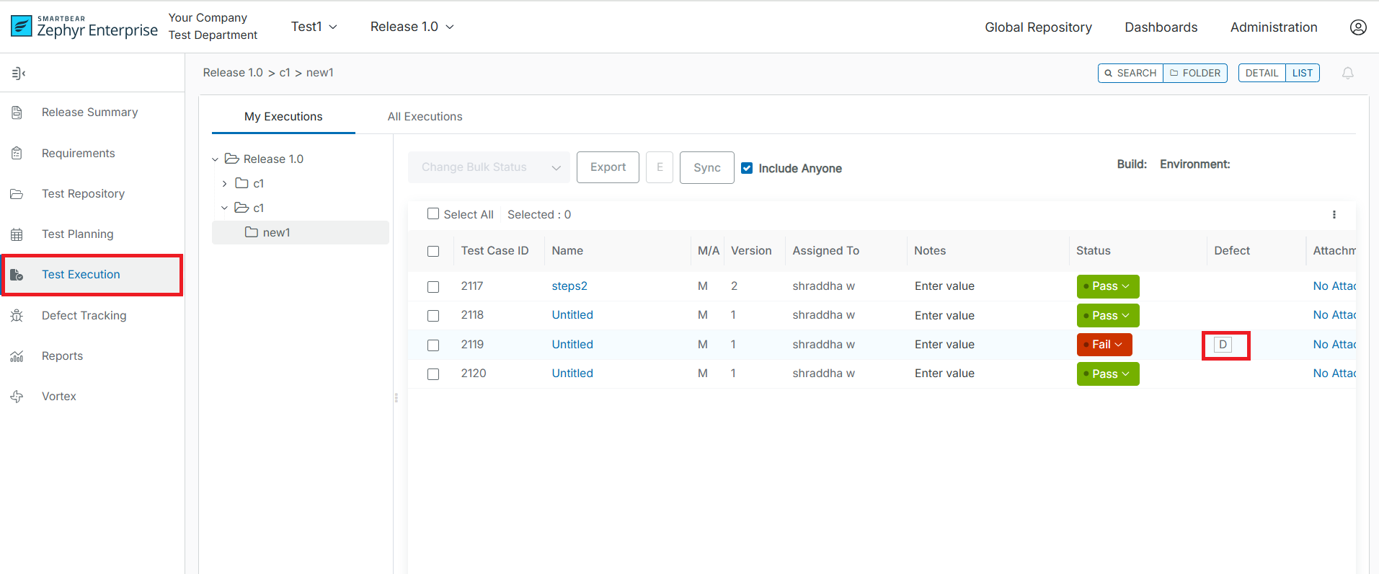
Task: Open the Reports chart icon
Action: tap(17, 356)
